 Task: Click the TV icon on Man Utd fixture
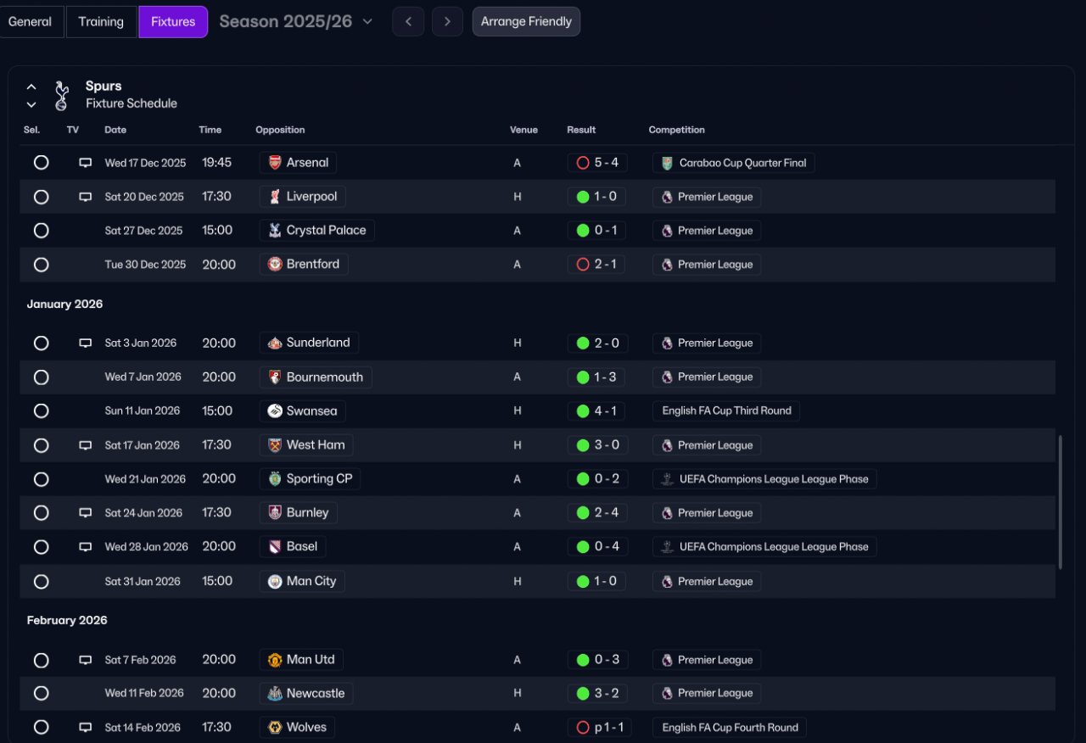(85, 660)
